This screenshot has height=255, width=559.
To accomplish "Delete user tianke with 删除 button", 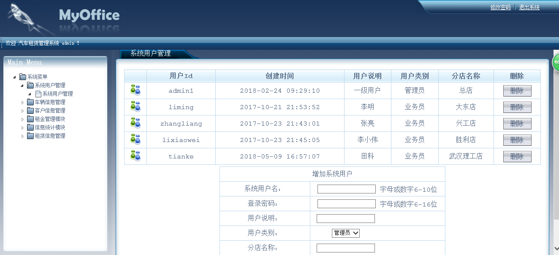I will (x=517, y=156).
